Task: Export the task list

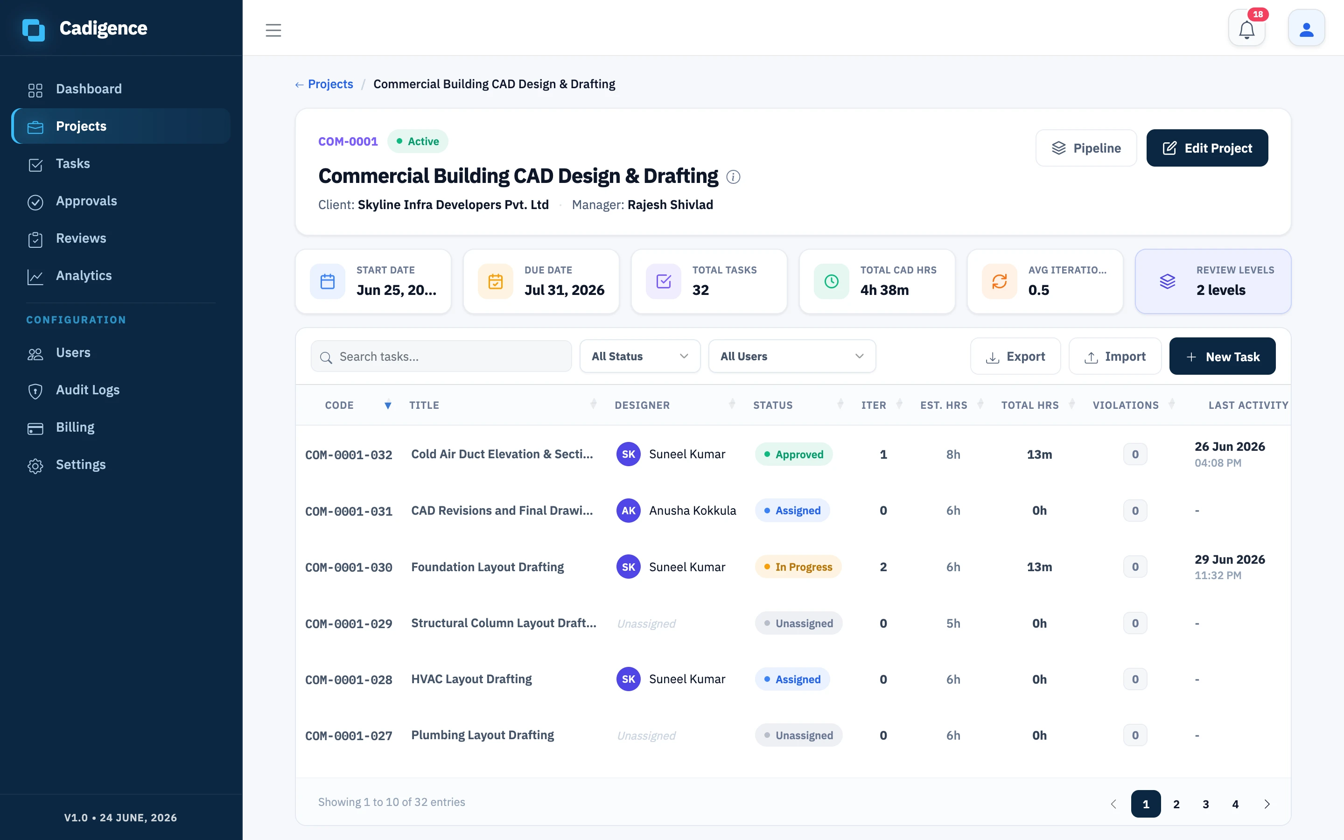Action: [x=1015, y=356]
